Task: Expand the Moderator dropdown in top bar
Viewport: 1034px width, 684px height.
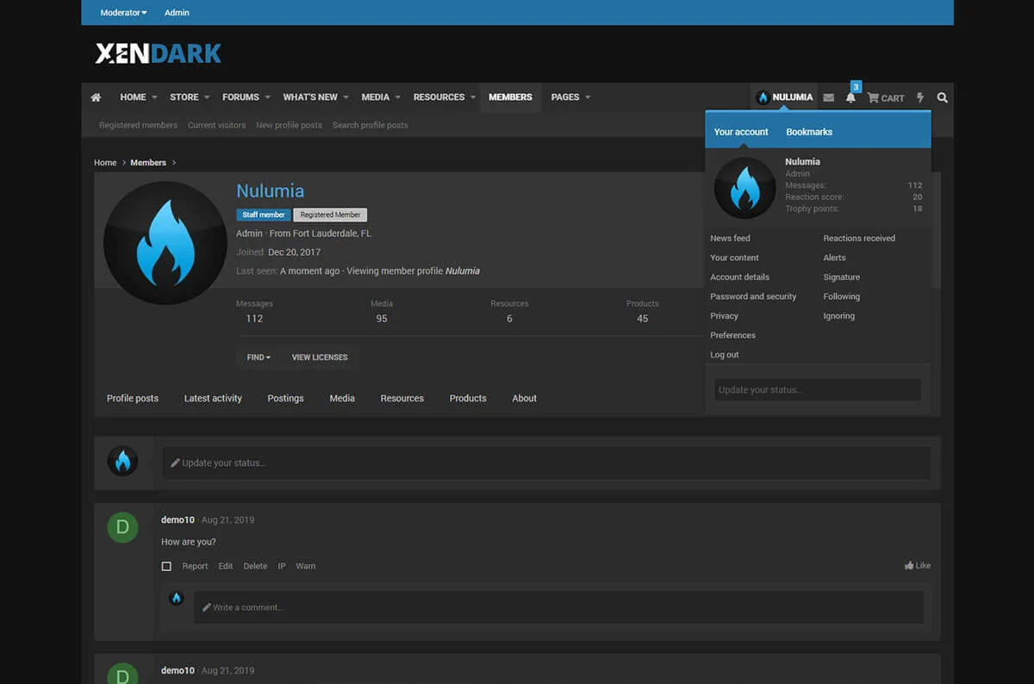Action: (123, 13)
